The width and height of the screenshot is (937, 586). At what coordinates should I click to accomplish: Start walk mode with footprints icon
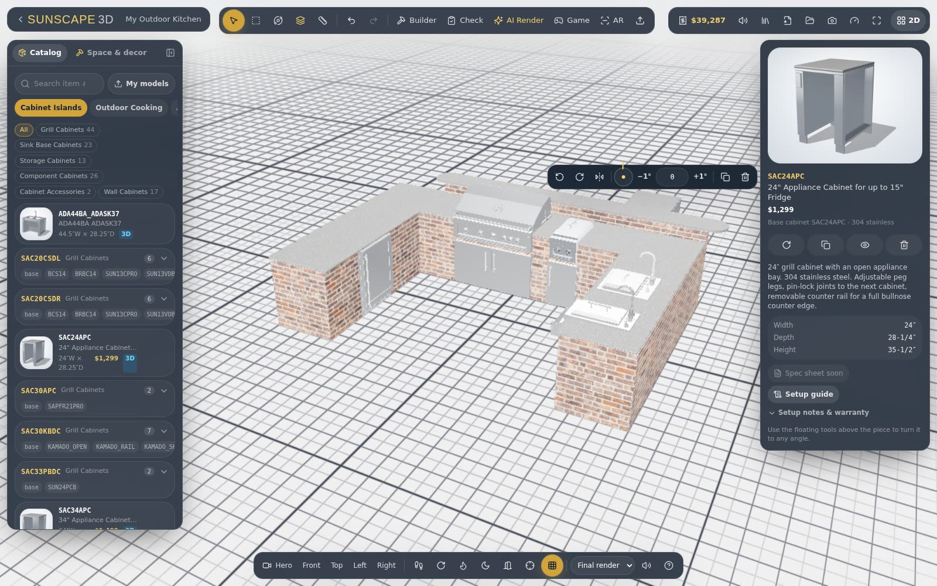click(x=419, y=565)
